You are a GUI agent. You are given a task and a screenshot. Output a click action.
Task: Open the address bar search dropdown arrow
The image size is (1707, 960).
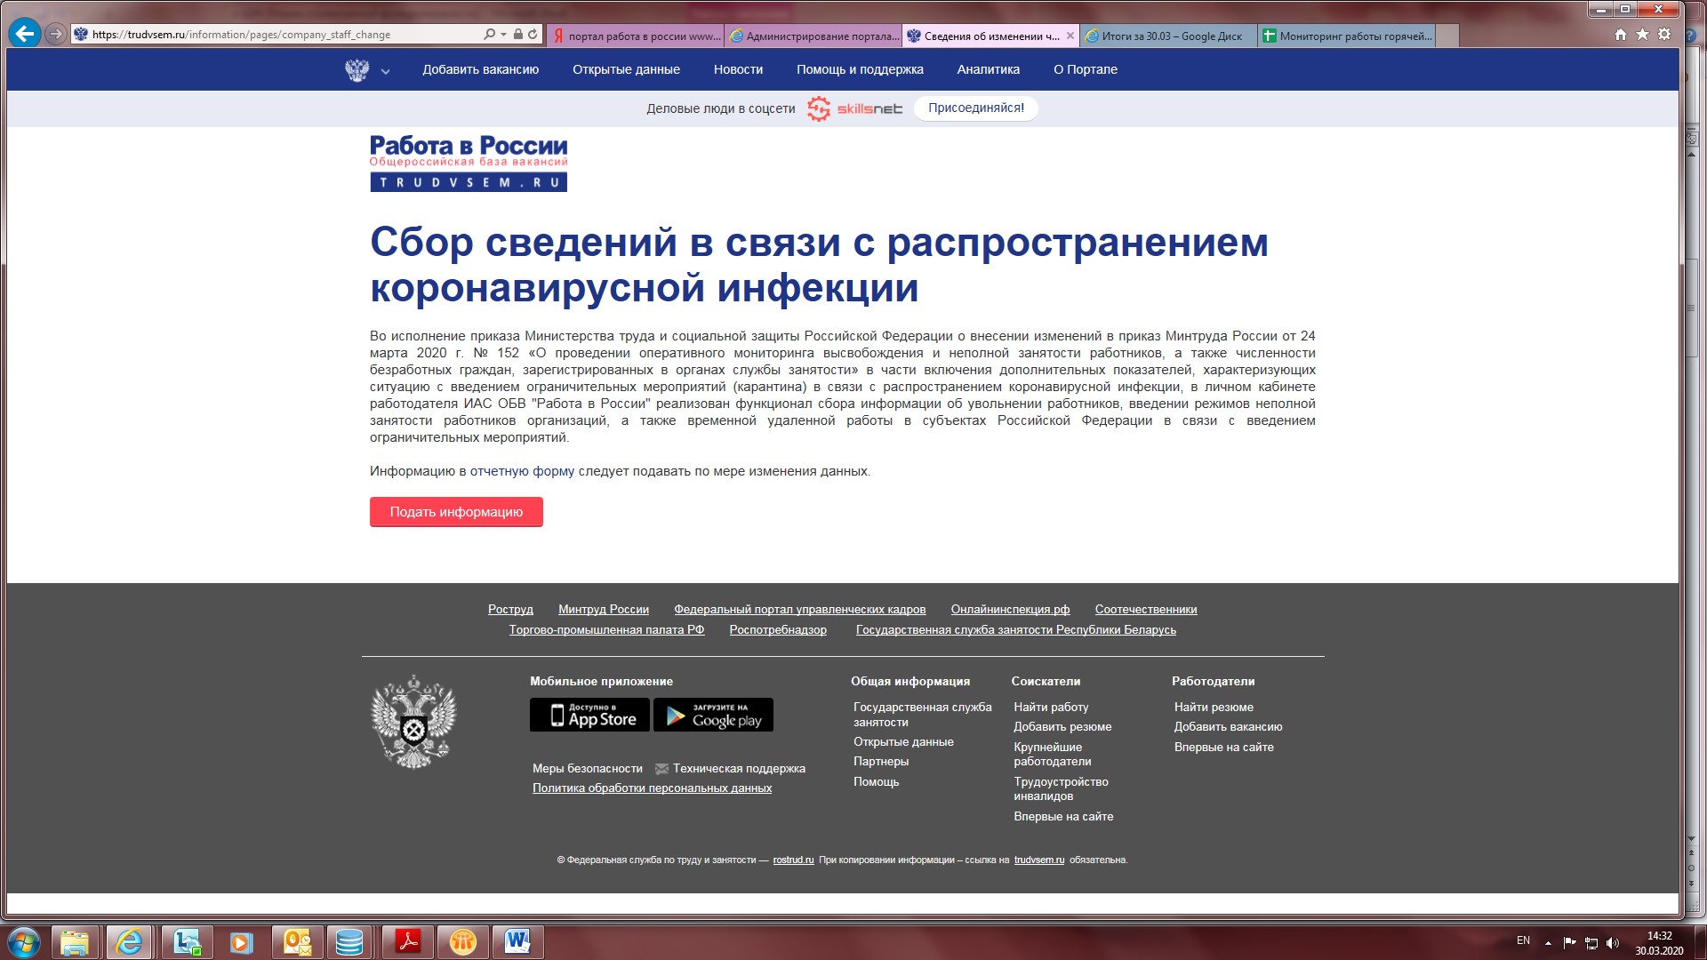click(x=504, y=35)
